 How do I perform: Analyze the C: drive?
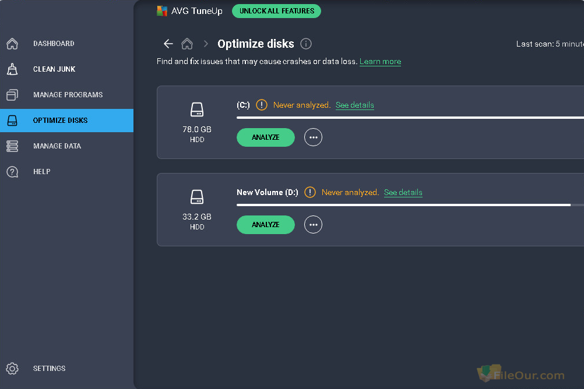click(x=266, y=137)
